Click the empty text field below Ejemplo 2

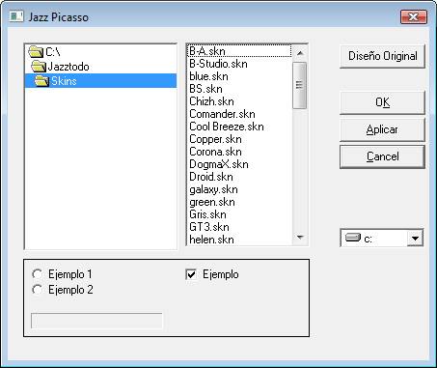[x=96, y=321]
